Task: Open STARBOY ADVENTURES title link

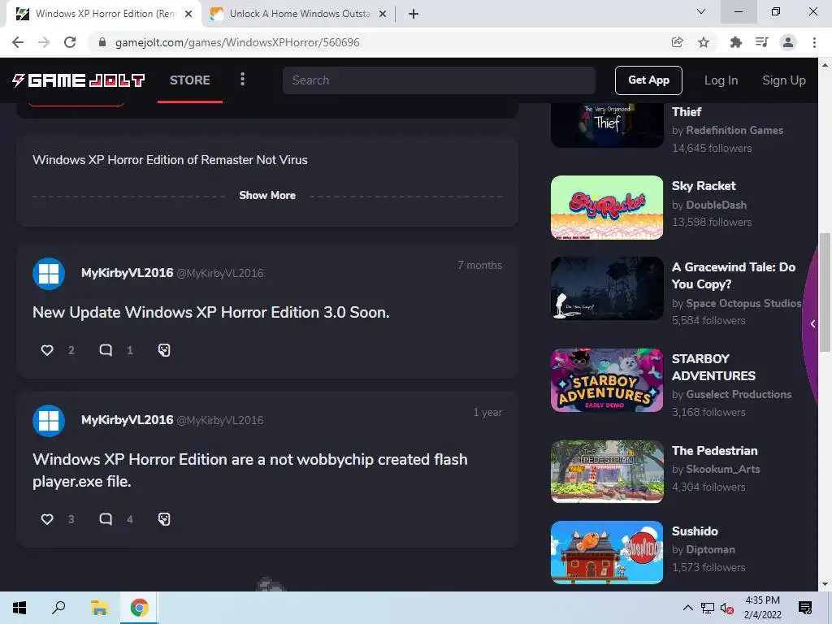Action: tap(713, 367)
